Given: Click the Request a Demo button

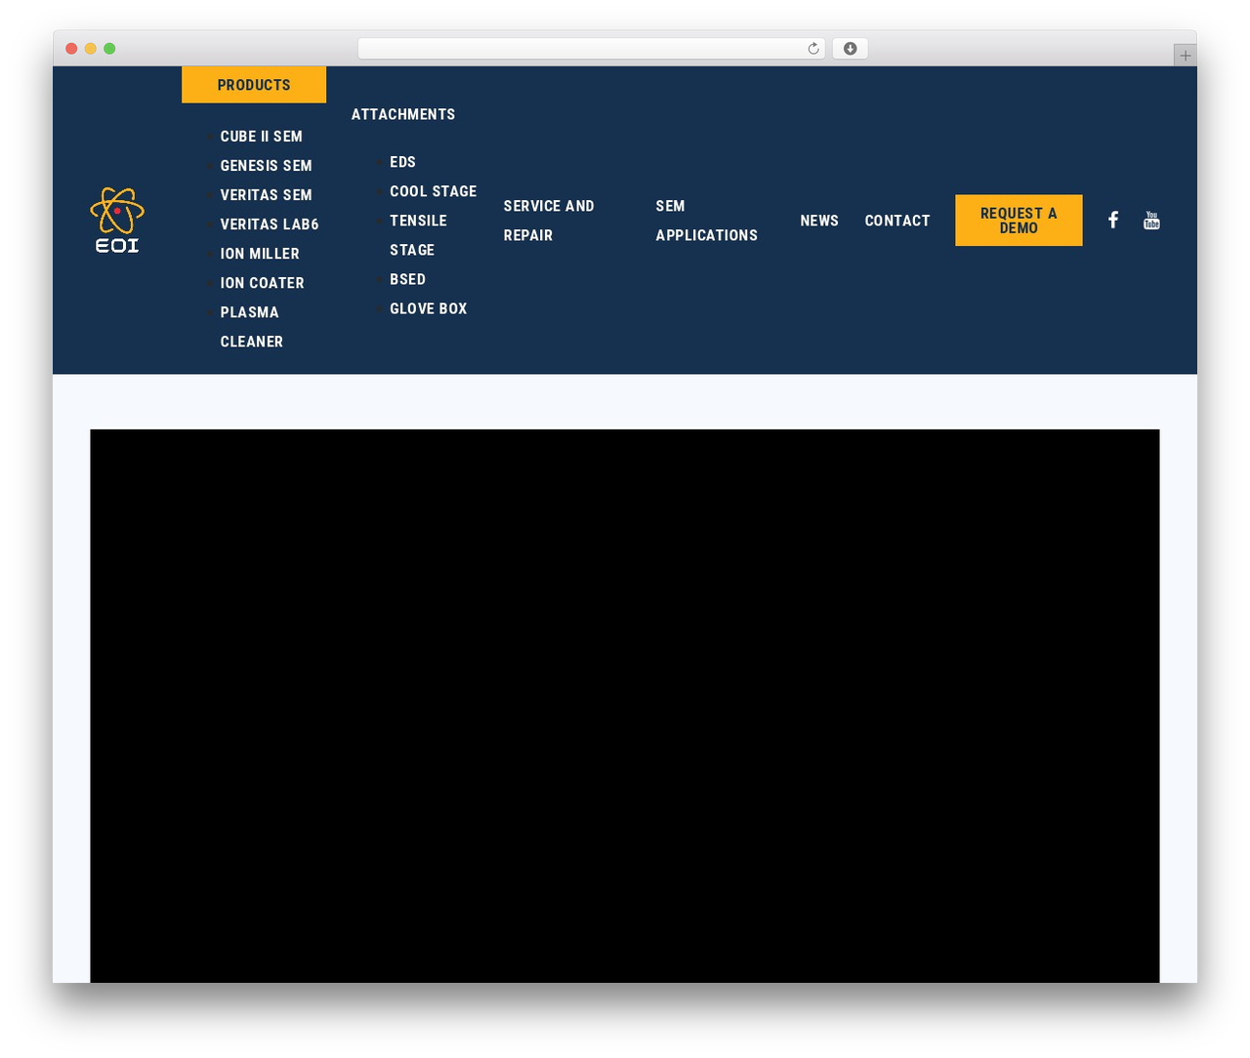Looking at the screenshot, I should [1019, 221].
